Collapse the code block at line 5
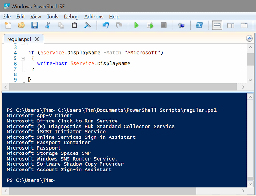 23,59
